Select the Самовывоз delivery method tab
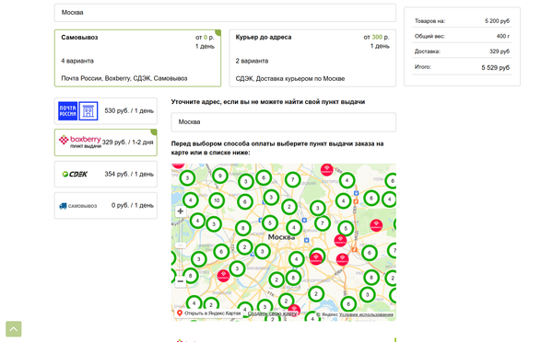Image resolution: width=553 pixels, height=342 pixels. [x=137, y=58]
